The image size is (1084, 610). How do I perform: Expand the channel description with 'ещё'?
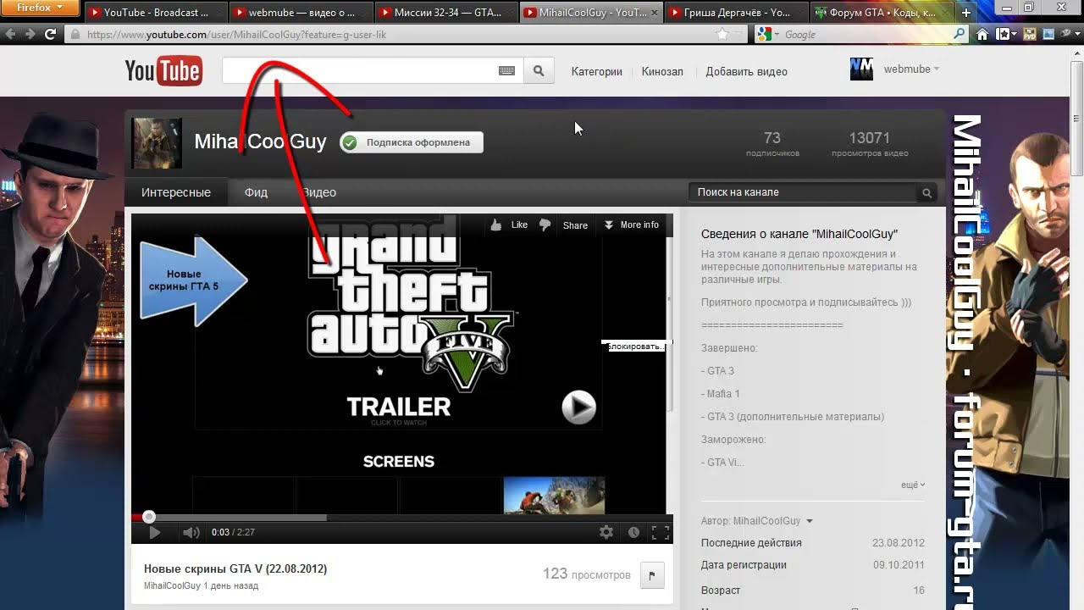coord(913,485)
